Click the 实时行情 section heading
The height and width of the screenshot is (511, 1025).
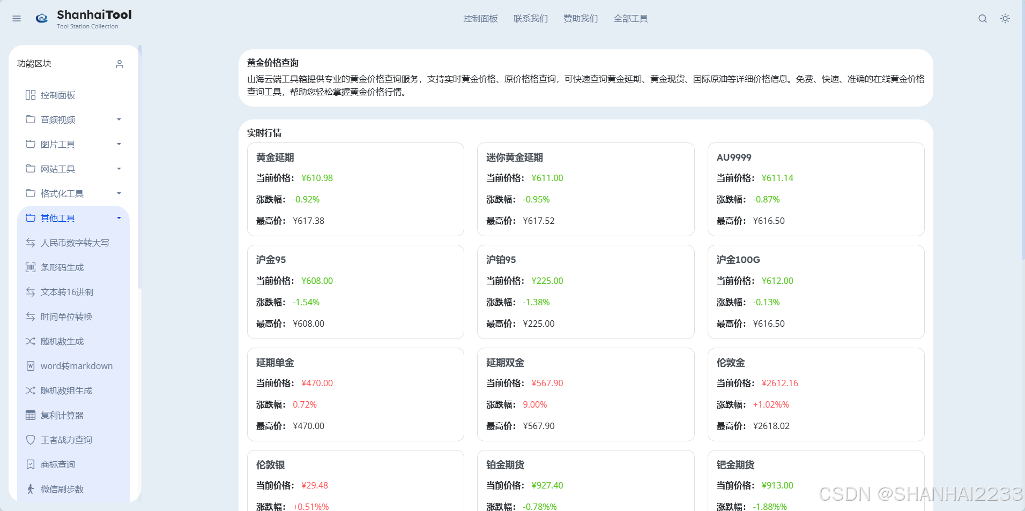point(264,133)
